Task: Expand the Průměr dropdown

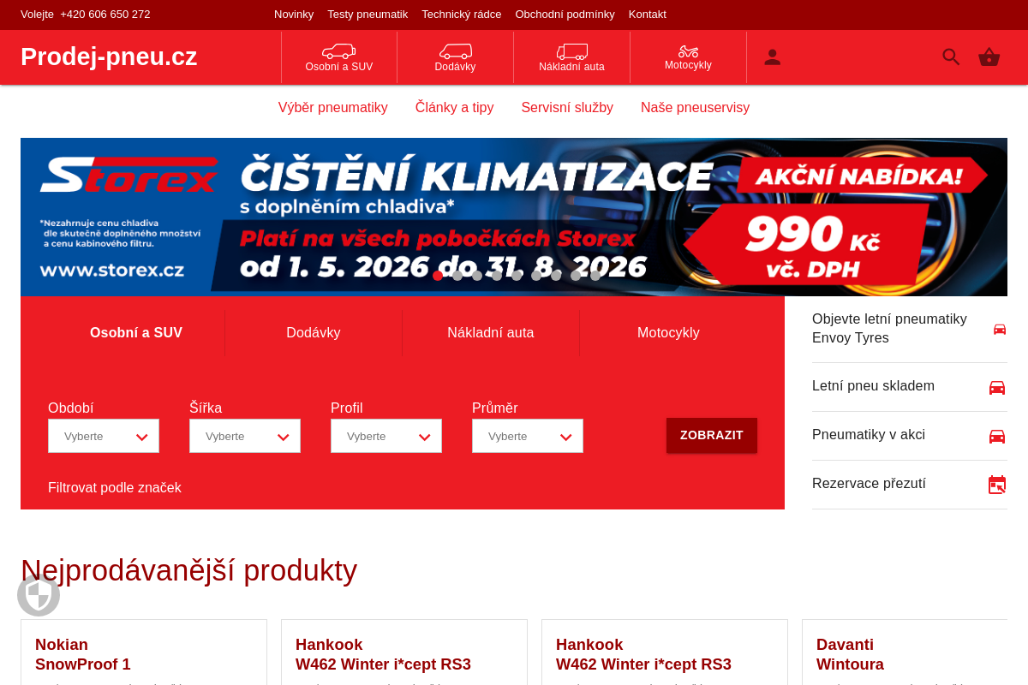Action: [528, 436]
